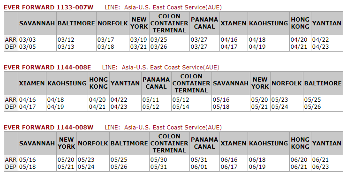The height and width of the screenshot is (174, 347).
Task: Click the EVER FORWARD 1144-008E voyage title
Action: 47,67
